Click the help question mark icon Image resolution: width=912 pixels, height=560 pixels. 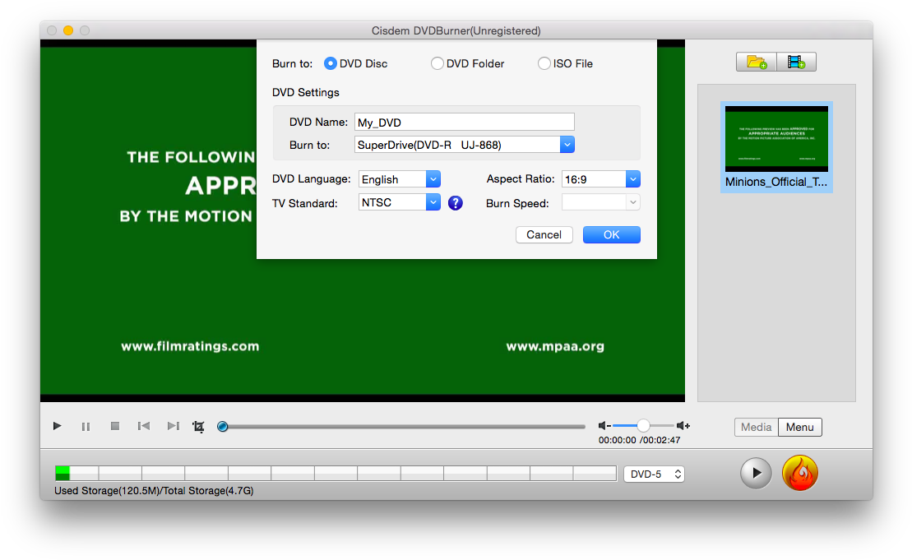[455, 202]
